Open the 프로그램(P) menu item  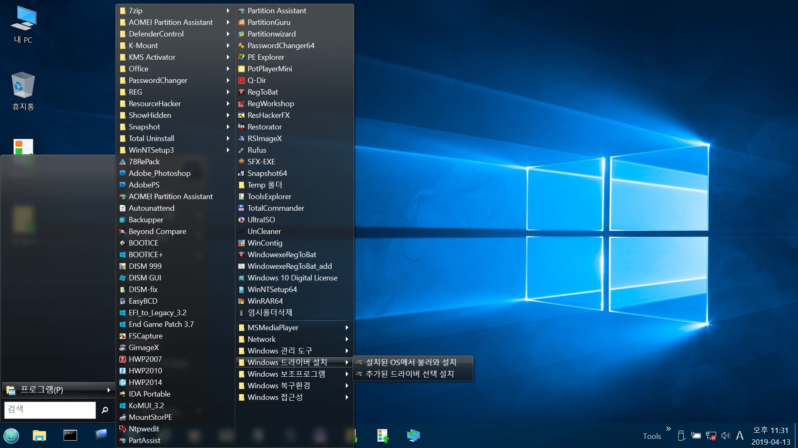[x=59, y=390]
